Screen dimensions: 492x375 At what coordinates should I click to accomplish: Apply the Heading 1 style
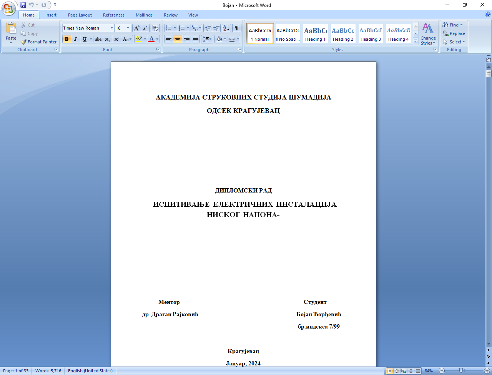(315, 33)
